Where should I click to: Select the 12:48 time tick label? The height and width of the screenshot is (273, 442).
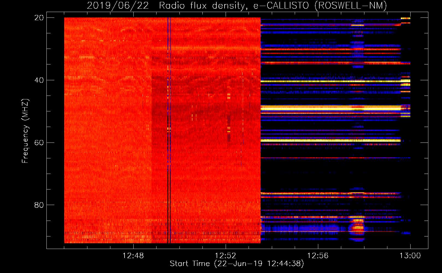point(133,256)
